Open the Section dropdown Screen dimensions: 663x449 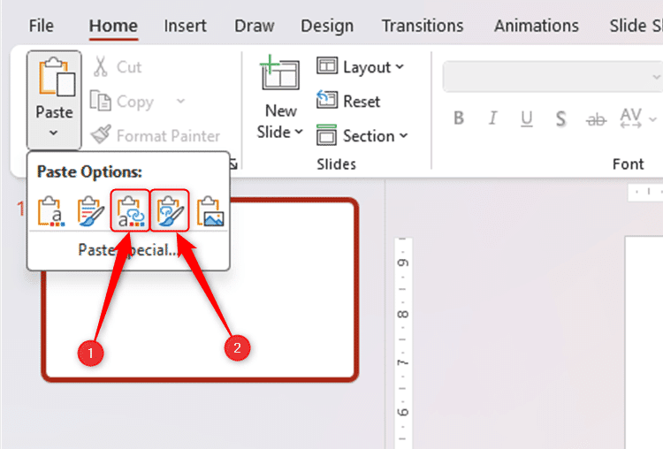(x=362, y=136)
